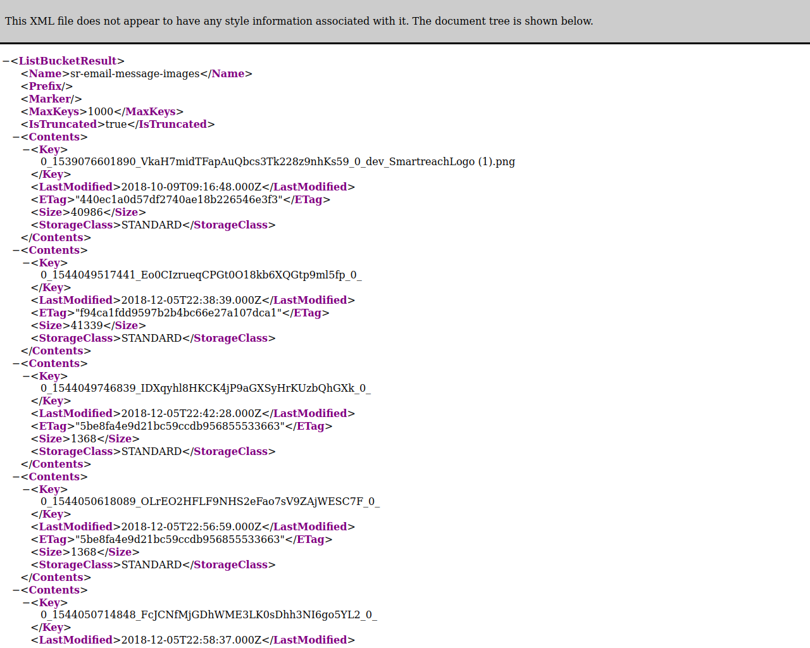Screen dimensions: 810x648
Task: Click the ETag value starting f94ca1fdd9597
Action: click(x=178, y=313)
